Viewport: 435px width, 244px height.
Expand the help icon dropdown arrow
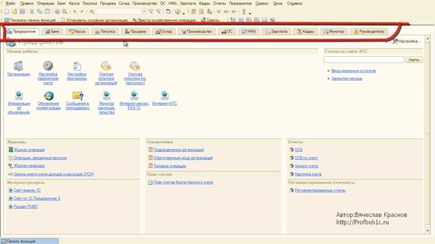(x=184, y=14)
